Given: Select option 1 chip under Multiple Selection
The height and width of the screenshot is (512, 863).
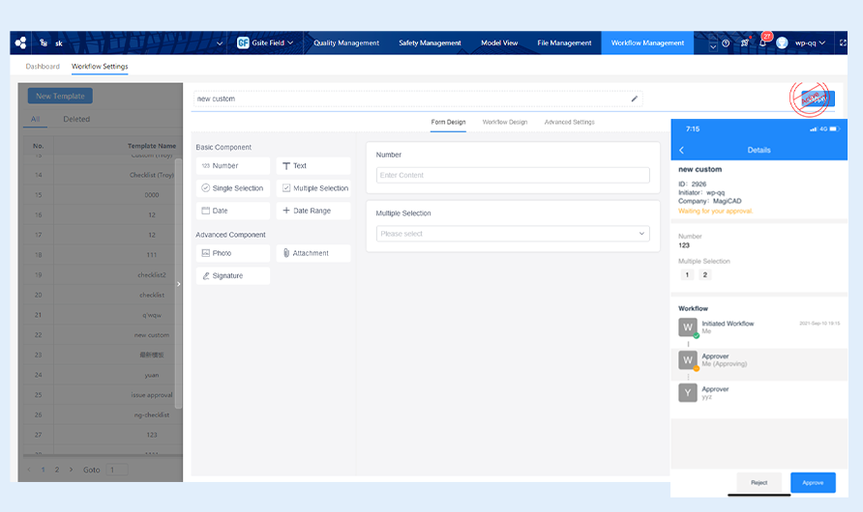Looking at the screenshot, I should 687,275.
